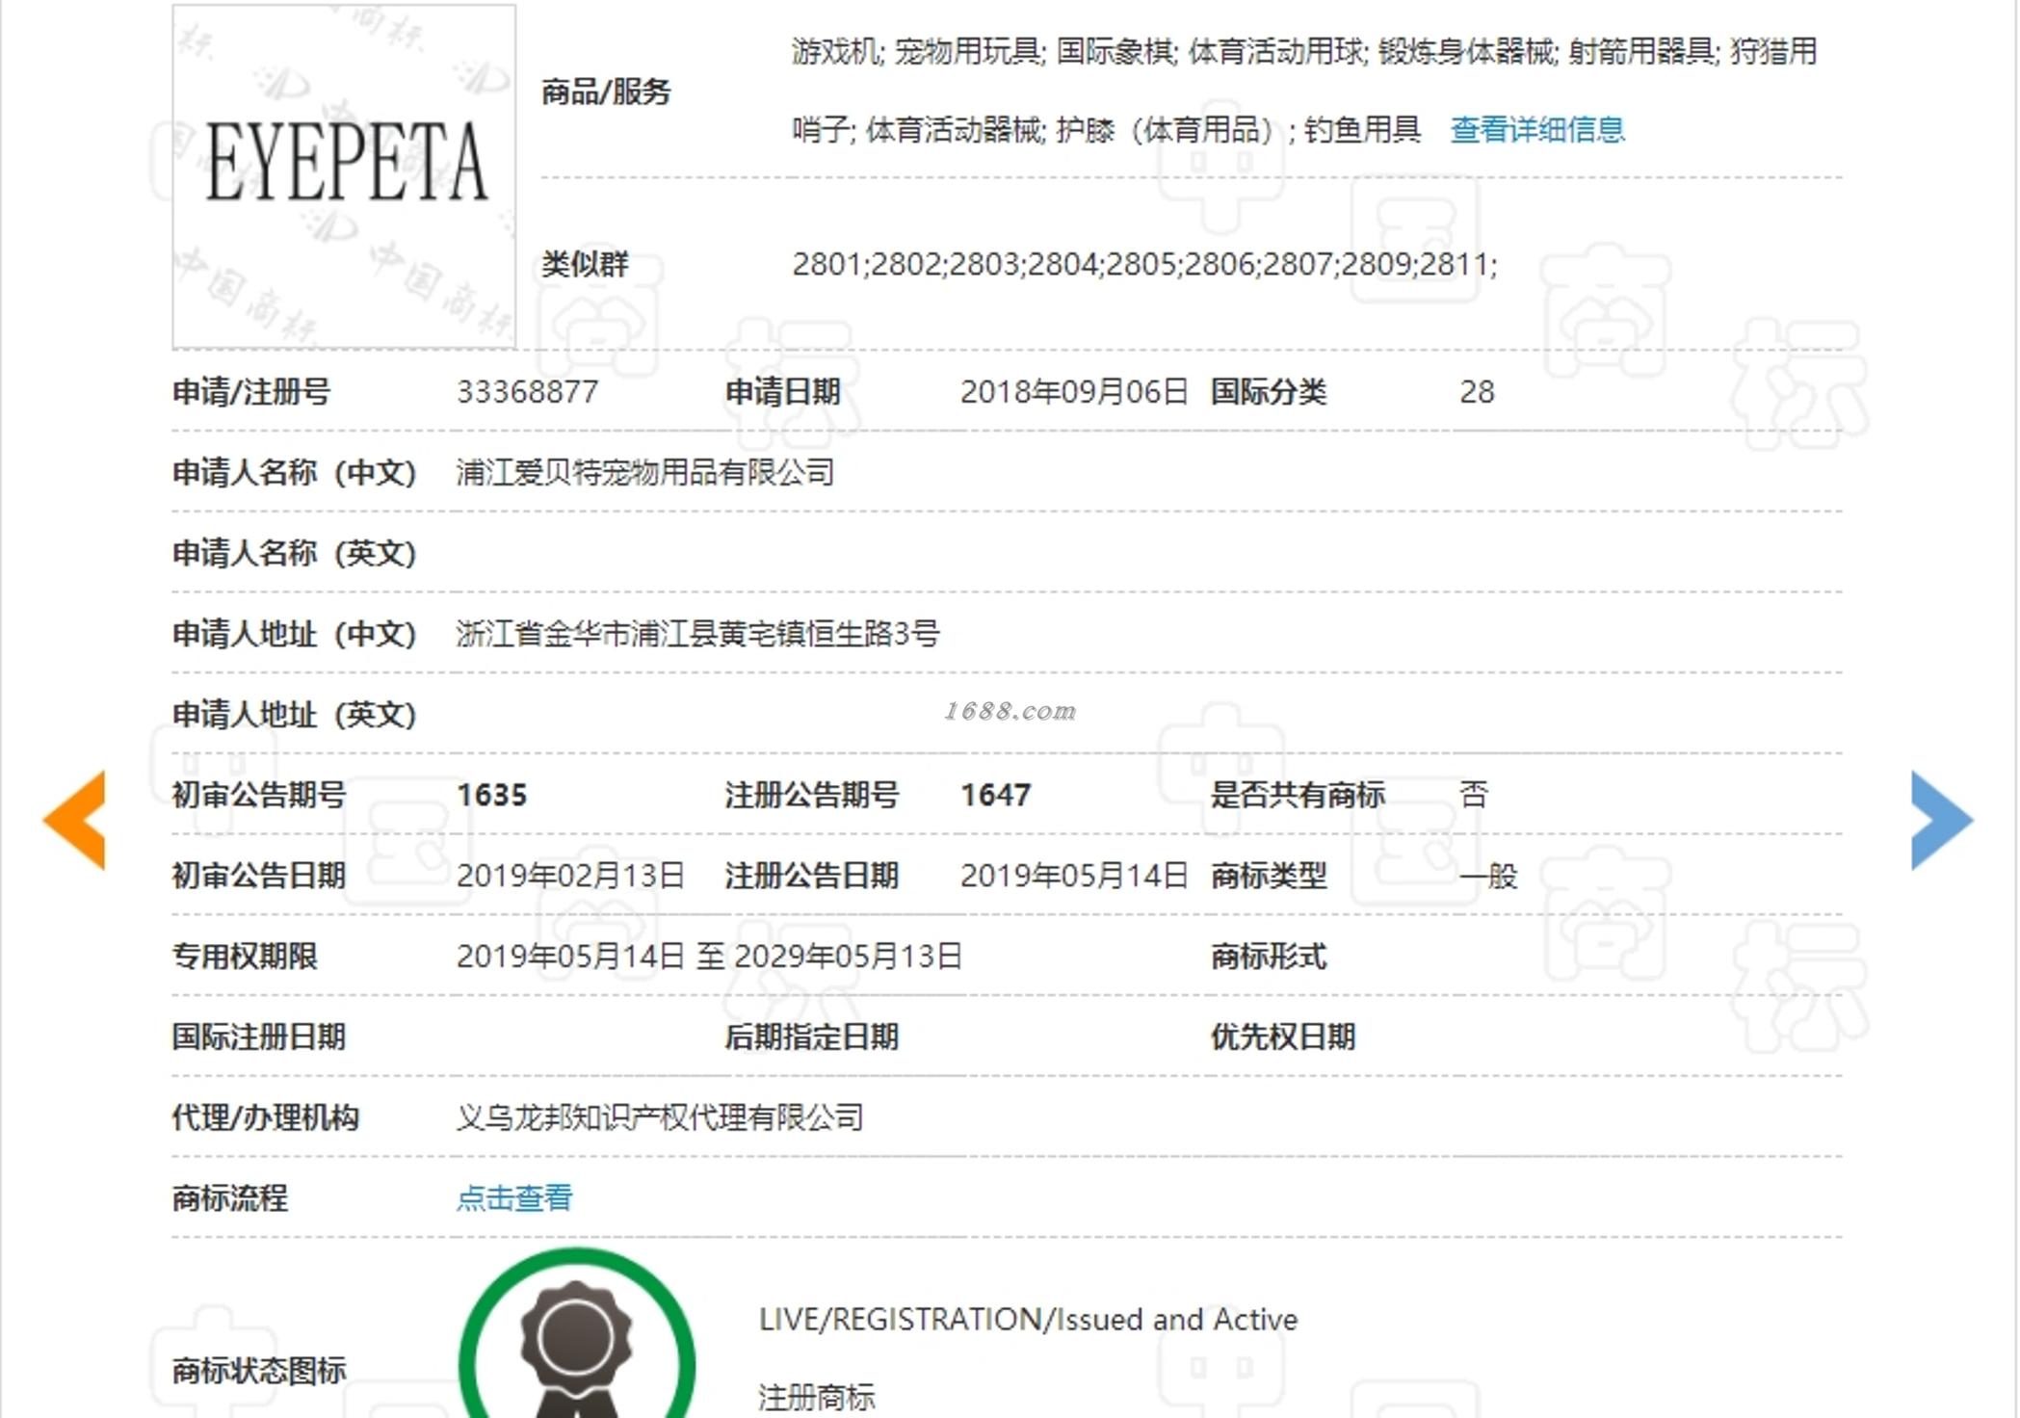Select goods list text starting 游戏机; 宠物用玩具
2020x1418 pixels.
pyautogui.click(x=1304, y=51)
